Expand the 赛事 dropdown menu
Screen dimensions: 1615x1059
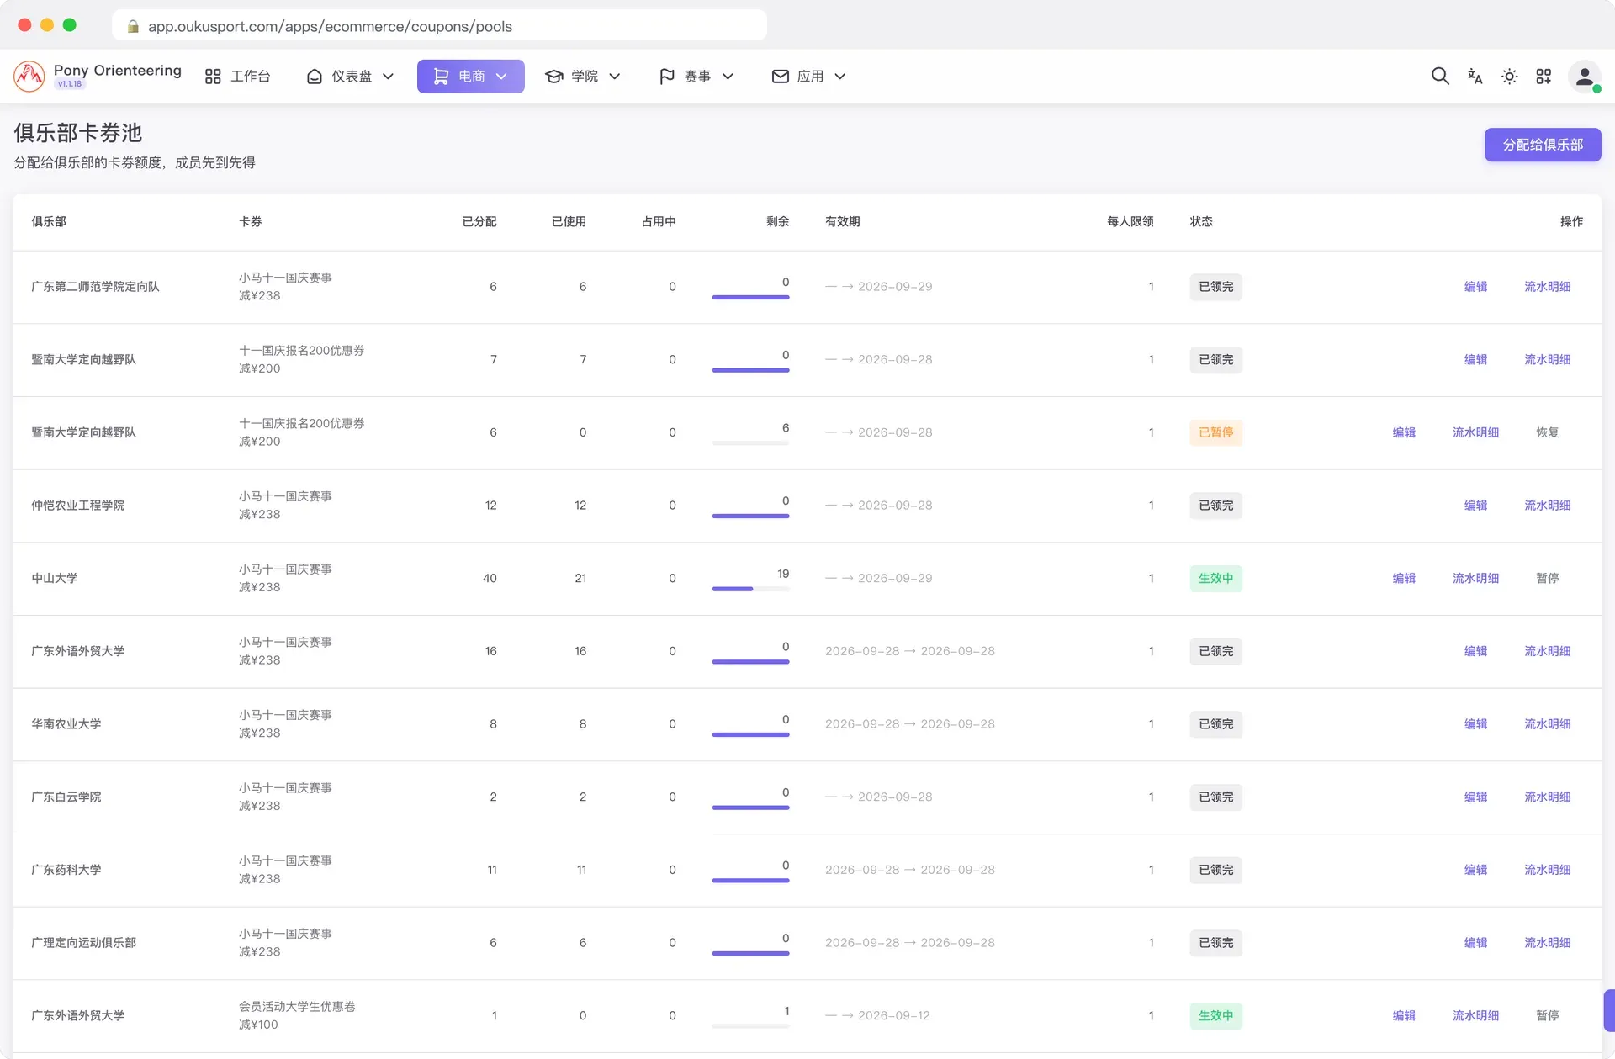(696, 77)
